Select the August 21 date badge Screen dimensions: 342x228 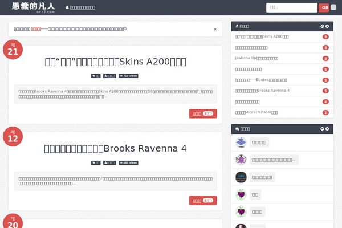coord(13,50)
